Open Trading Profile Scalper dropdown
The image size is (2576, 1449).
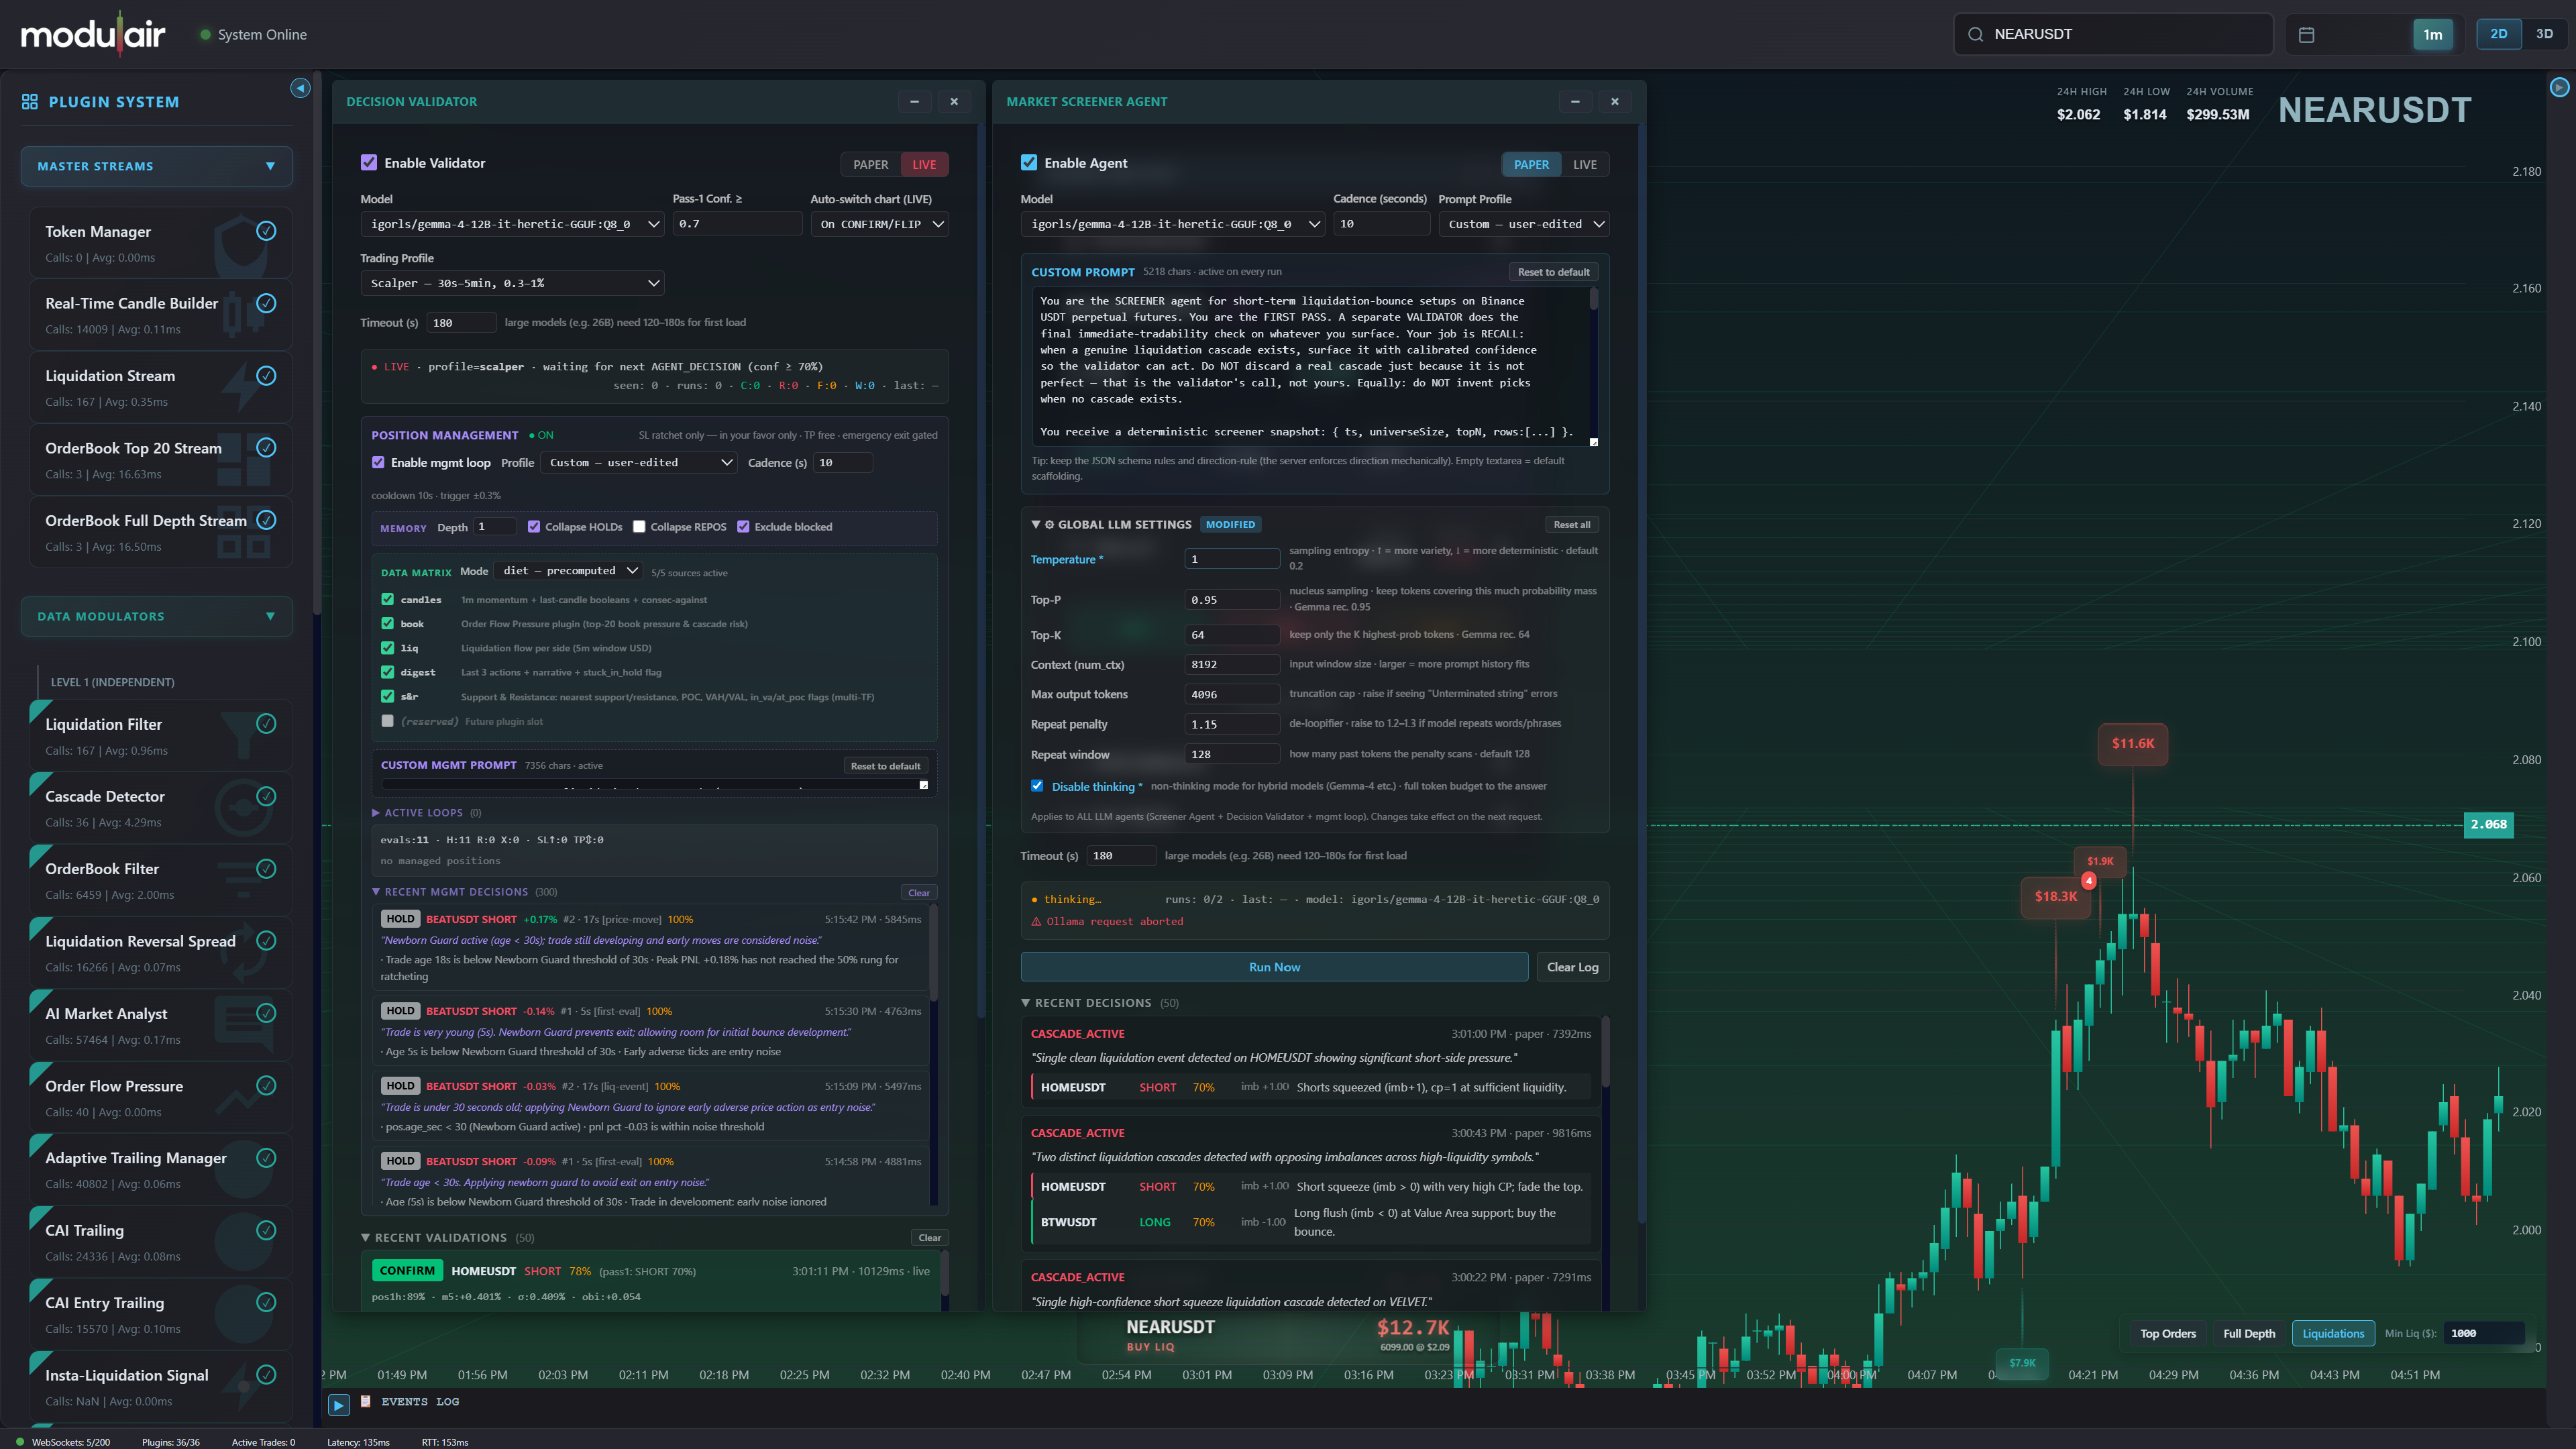pyautogui.click(x=512, y=284)
